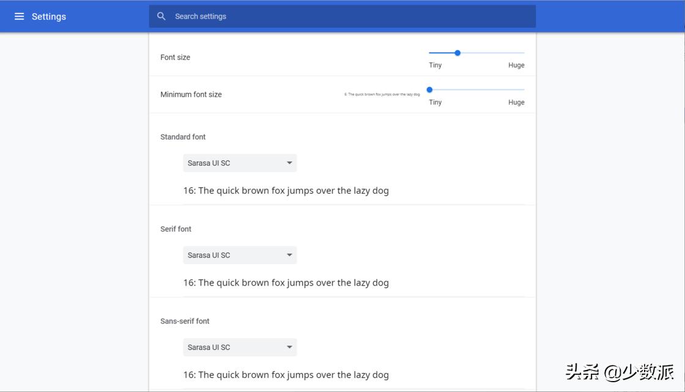This screenshot has width=685, height=392.
Task: Focus the Search settings field
Action: (x=349, y=17)
